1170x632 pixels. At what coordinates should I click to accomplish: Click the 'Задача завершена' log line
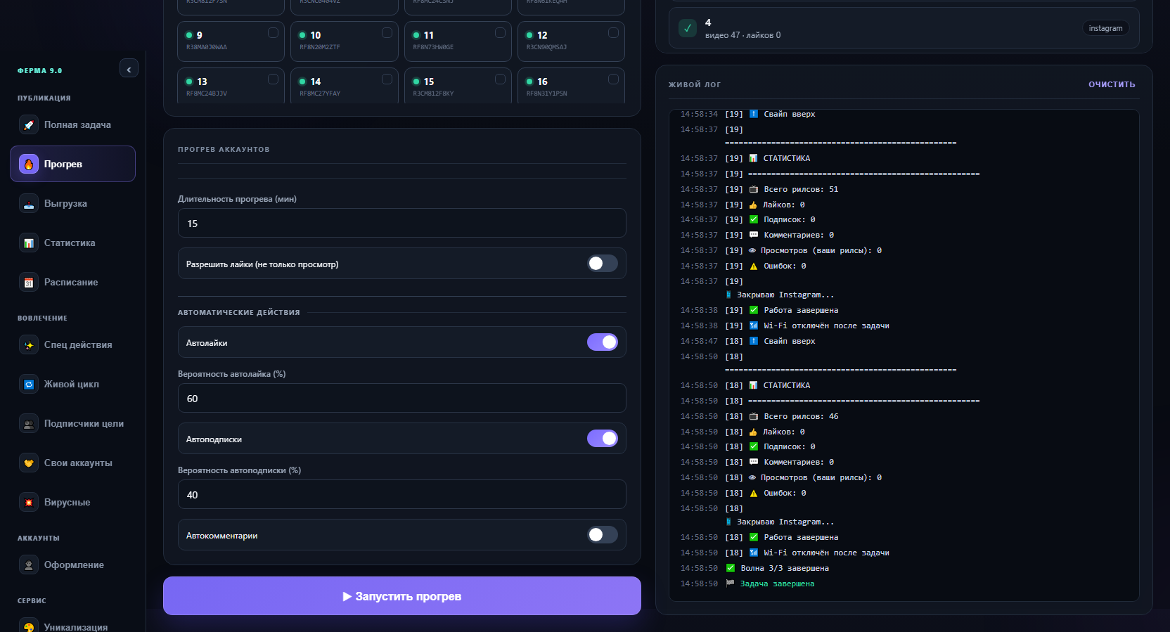pos(777,584)
